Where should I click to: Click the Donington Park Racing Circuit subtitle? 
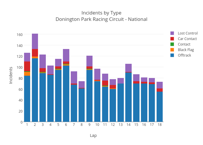click(x=101, y=19)
